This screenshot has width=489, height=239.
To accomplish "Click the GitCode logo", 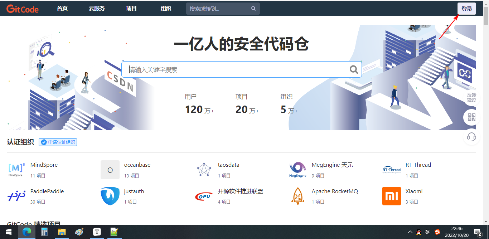I will pyautogui.click(x=22, y=8).
